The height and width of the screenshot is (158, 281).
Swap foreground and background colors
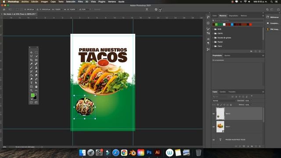point(36,94)
